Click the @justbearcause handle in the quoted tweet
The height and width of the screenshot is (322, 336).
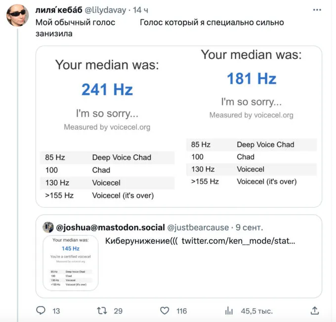198,228
